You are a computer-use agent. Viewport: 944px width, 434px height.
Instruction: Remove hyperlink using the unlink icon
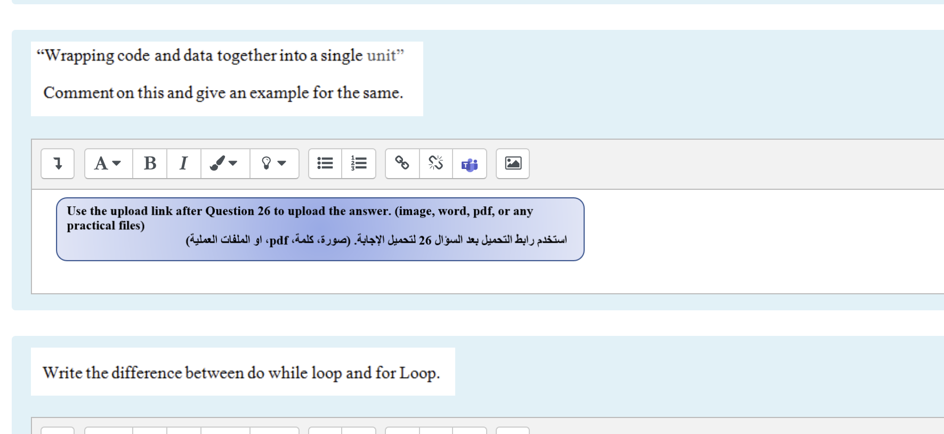[436, 164]
